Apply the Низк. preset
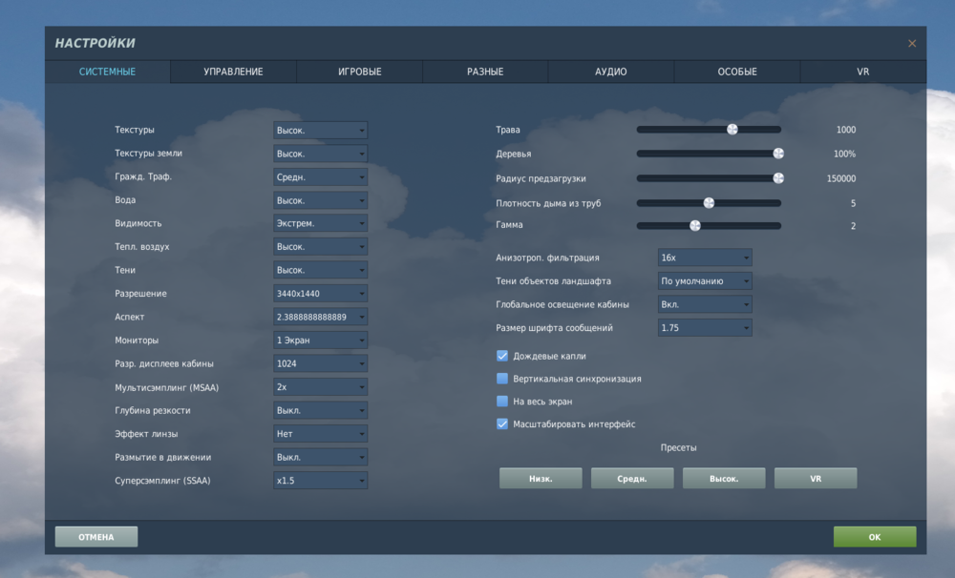The width and height of the screenshot is (955, 578). 541,478
